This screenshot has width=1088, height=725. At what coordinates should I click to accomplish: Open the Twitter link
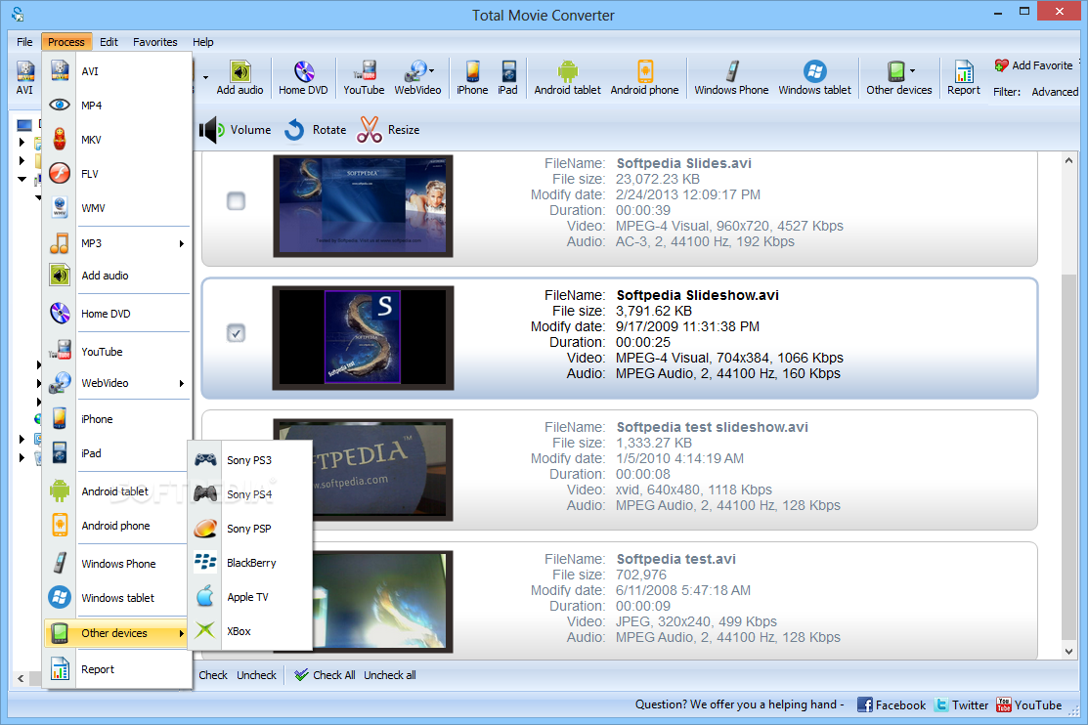tap(961, 704)
